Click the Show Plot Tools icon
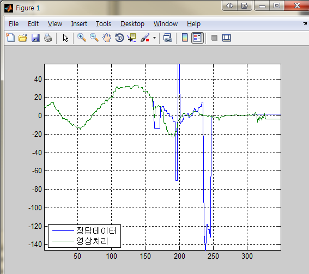This screenshot has width=309, height=274. click(x=226, y=38)
